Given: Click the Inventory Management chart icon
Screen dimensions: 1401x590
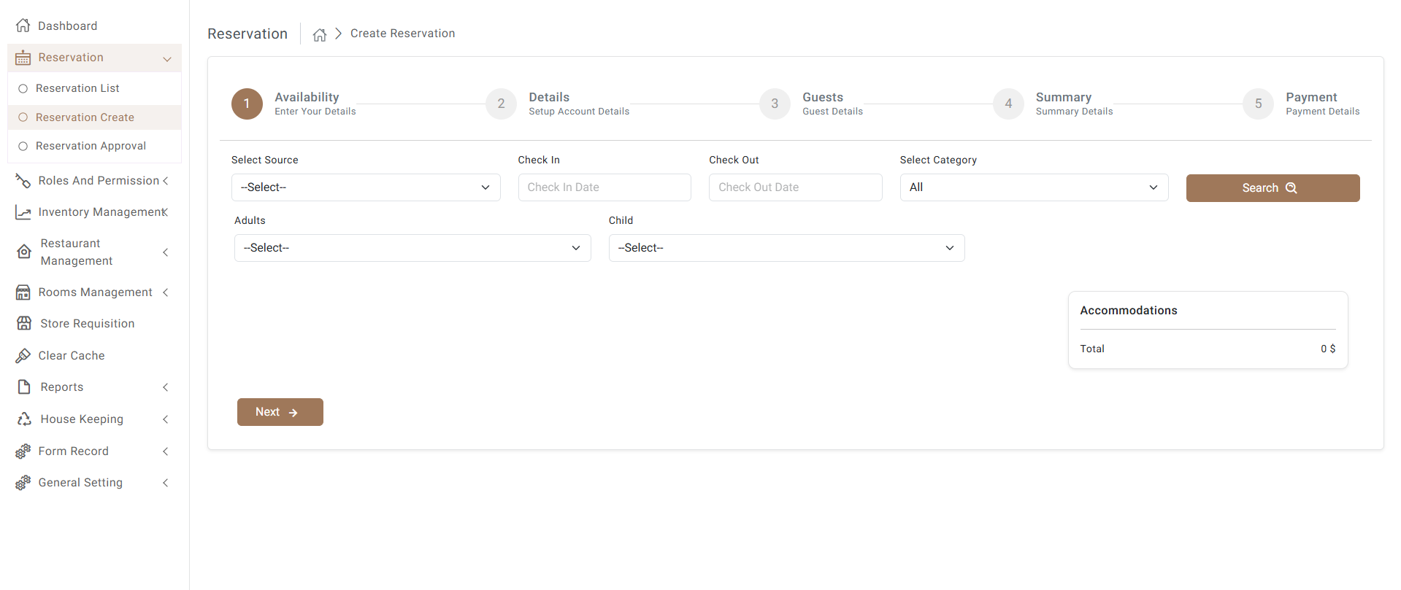Looking at the screenshot, I should click(23, 212).
